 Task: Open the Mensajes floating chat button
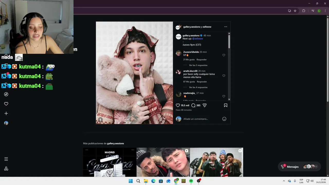[299, 166]
